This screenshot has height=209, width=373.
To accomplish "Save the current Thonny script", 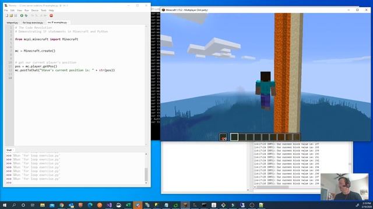I will tap(16, 16).
